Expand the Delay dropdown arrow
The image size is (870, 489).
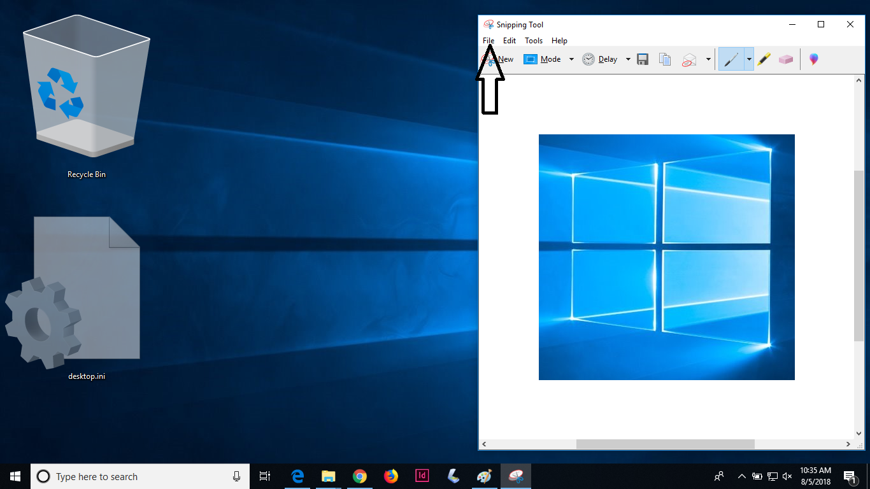coord(628,59)
